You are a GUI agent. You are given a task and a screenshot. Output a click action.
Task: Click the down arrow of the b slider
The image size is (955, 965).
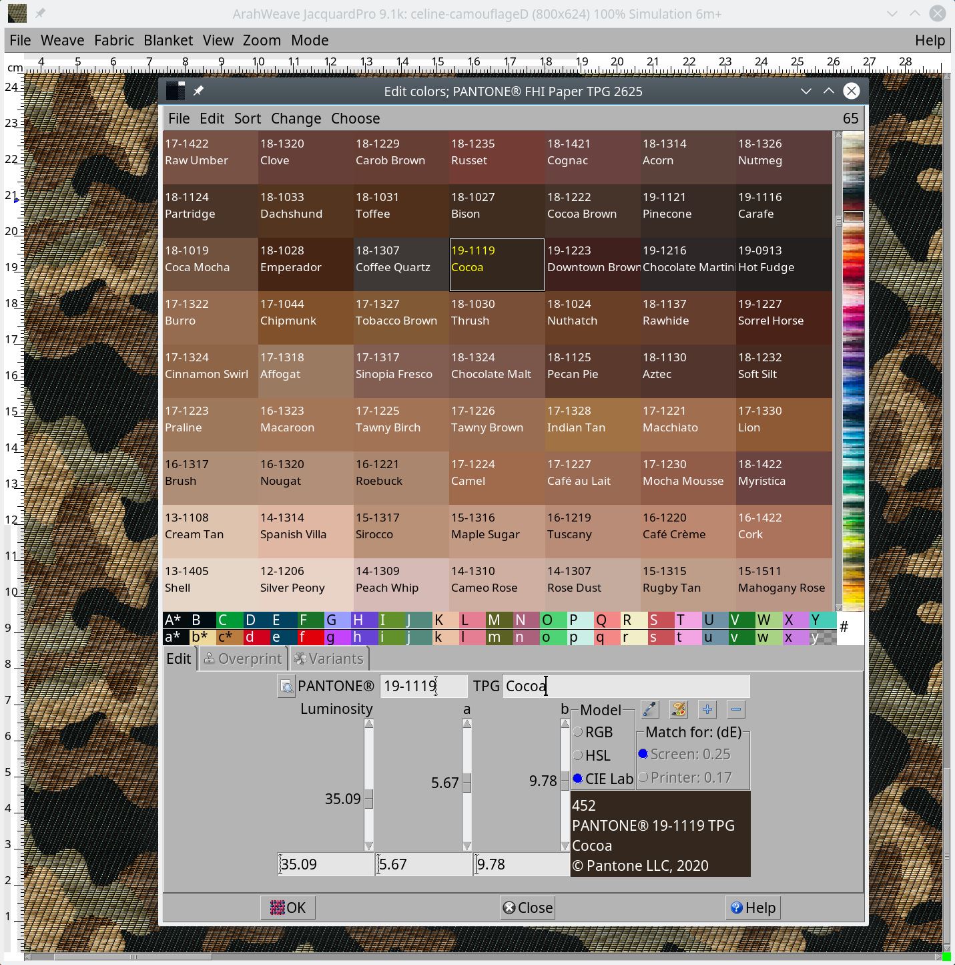(x=565, y=846)
